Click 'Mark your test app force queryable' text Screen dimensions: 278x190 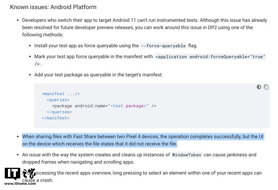[93, 57]
